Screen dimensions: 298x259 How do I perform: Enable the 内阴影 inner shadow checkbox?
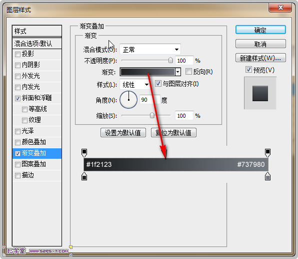17,65
